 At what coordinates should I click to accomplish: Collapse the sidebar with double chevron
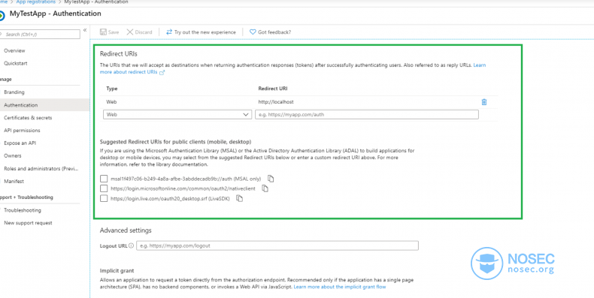click(x=85, y=30)
